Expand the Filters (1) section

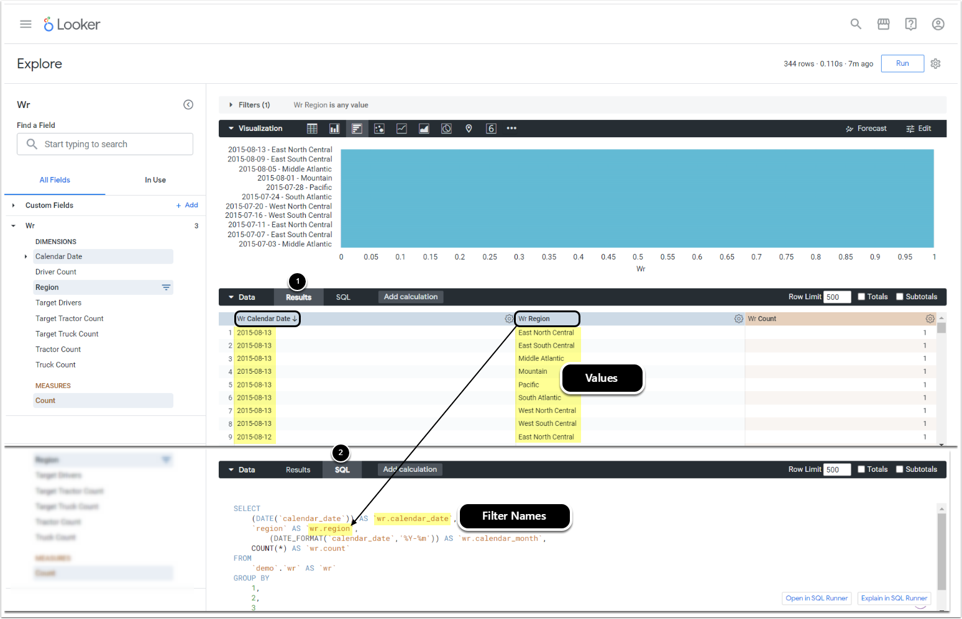(x=231, y=105)
